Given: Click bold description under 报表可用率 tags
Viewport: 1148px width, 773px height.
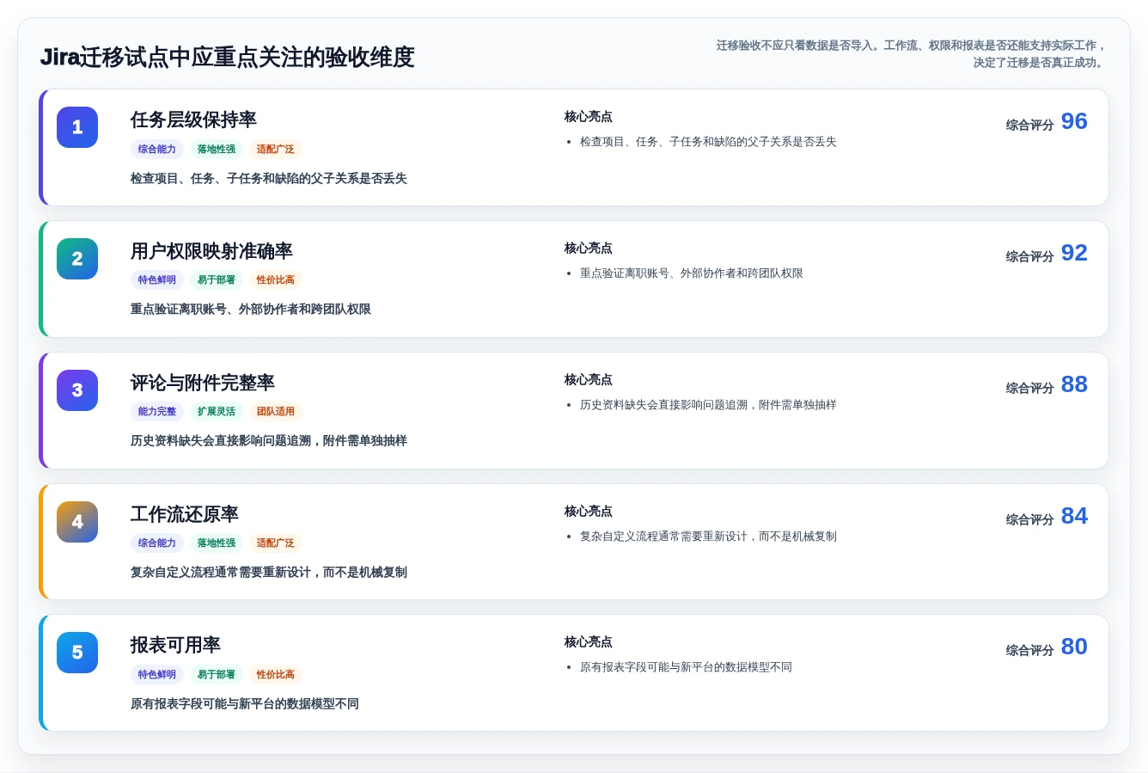Looking at the screenshot, I should [245, 703].
